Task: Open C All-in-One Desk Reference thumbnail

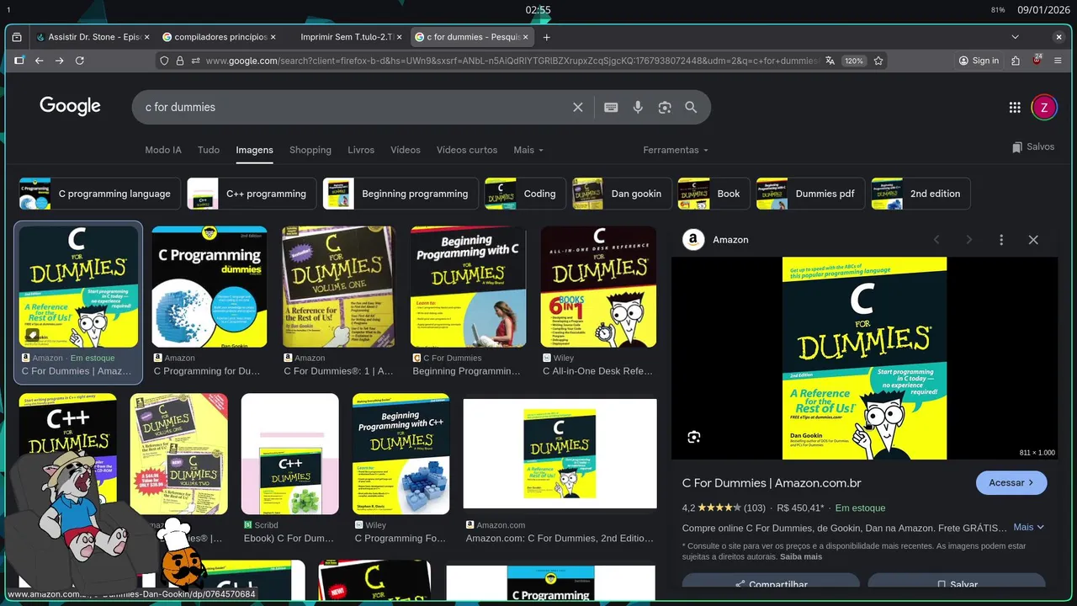Action: pos(598,287)
